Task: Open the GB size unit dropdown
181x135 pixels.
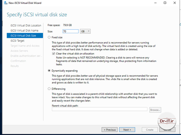Action: [85, 31]
